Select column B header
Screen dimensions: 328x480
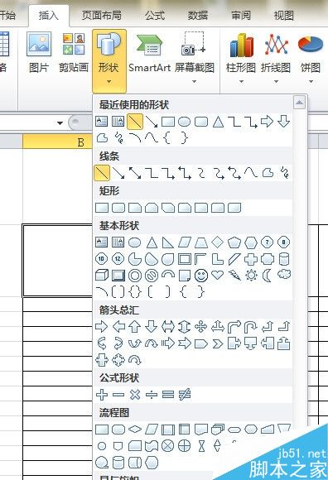click(x=58, y=142)
